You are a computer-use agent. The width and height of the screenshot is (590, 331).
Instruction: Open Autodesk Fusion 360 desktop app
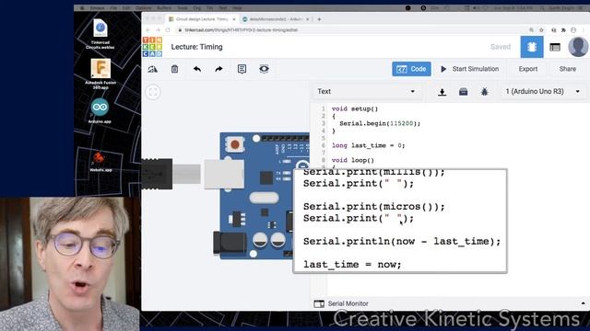(x=100, y=74)
